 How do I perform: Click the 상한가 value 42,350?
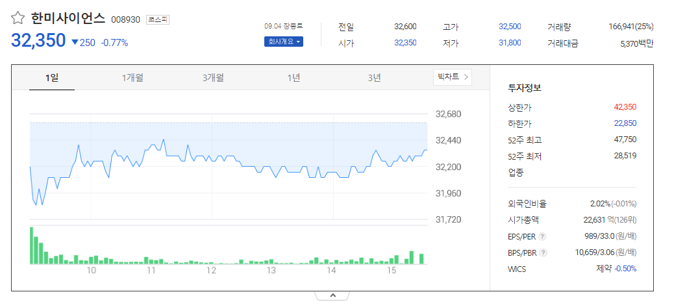pos(625,107)
